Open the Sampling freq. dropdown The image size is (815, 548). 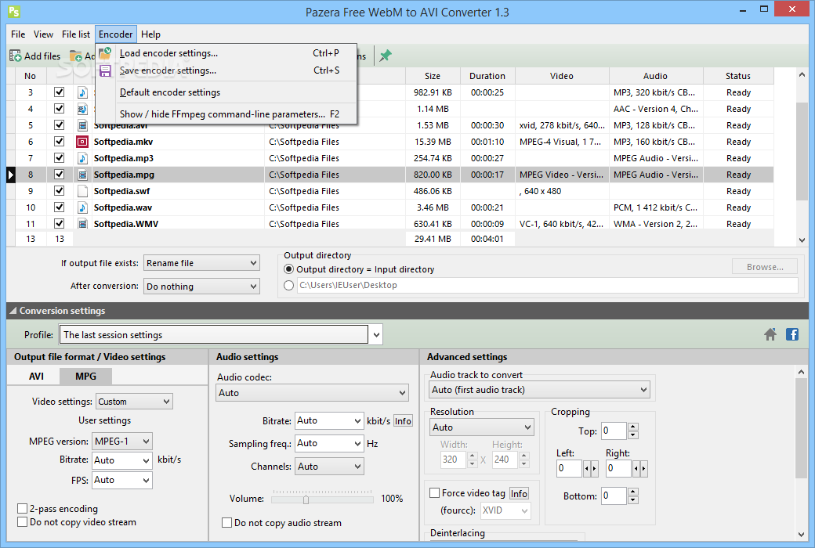(x=329, y=443)
